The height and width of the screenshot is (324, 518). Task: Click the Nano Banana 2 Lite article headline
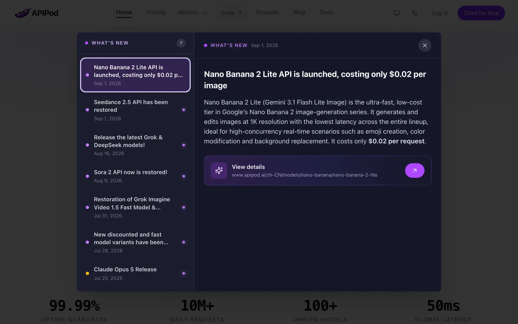(x=315, y=80)
